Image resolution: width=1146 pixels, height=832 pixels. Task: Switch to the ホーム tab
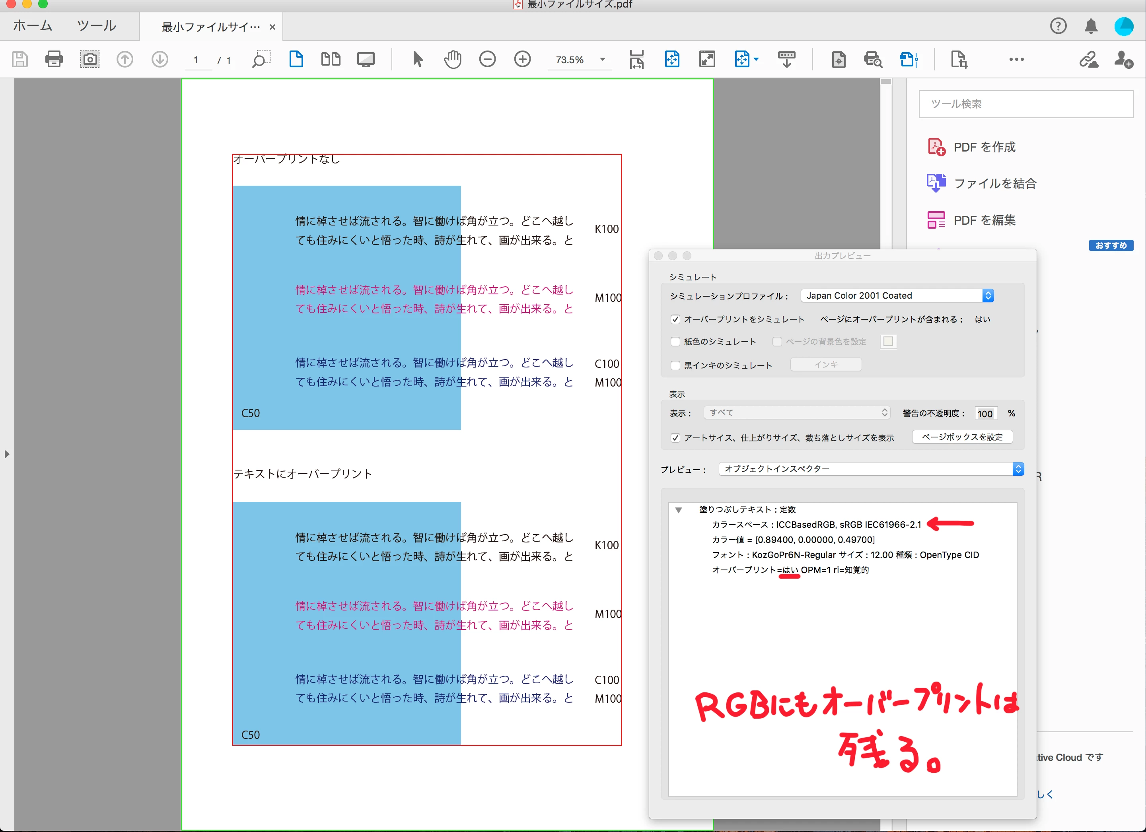(x=32, y=26)
